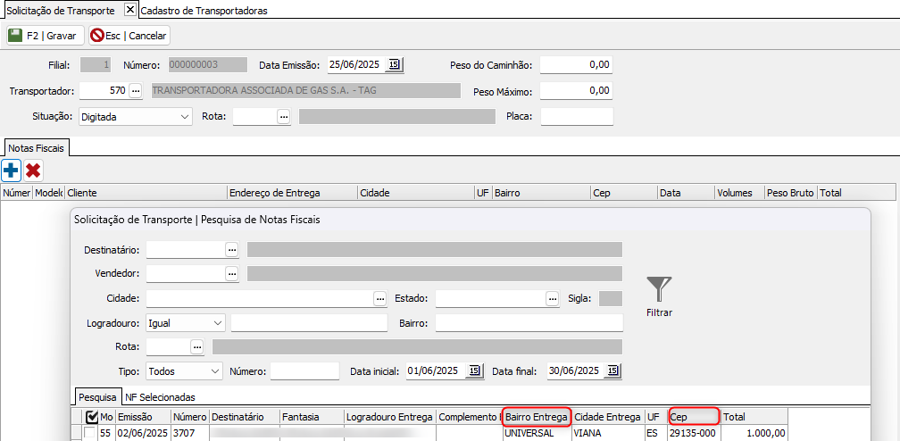Switch to Cadastro de Transportadoras tab
The width and height of the screenshot is (900, 441).
(204, 11)
